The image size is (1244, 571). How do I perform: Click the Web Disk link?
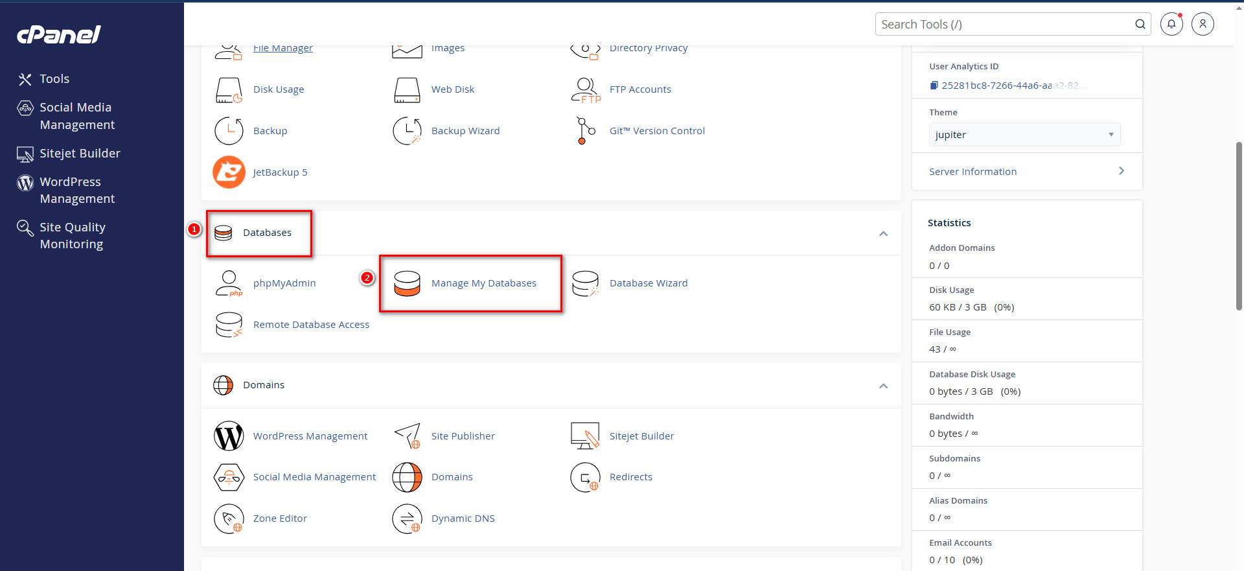point(453,89)
